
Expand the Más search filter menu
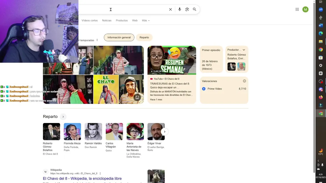click(x=146, y=20)
